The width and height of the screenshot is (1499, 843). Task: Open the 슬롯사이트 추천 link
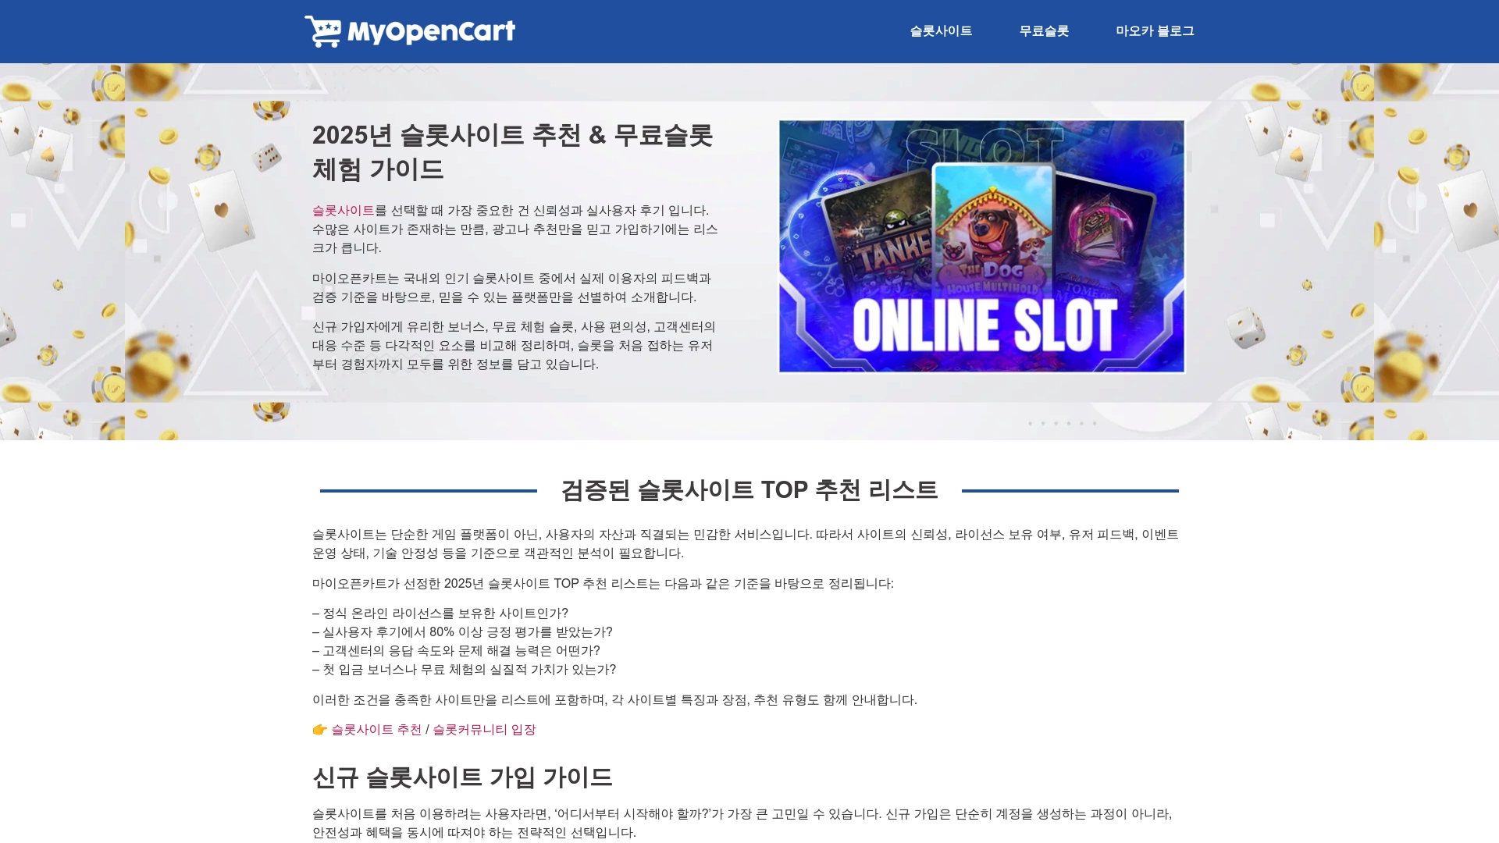tap(376, 730)
